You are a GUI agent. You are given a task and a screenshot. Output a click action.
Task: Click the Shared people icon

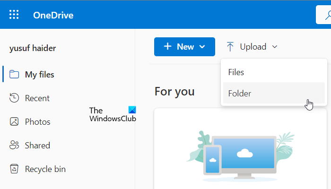click(x=14, y=145)
